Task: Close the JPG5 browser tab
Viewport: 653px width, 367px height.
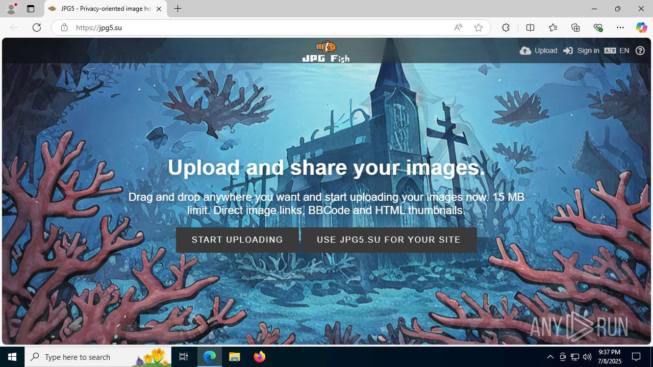Action: coord(159,9)
